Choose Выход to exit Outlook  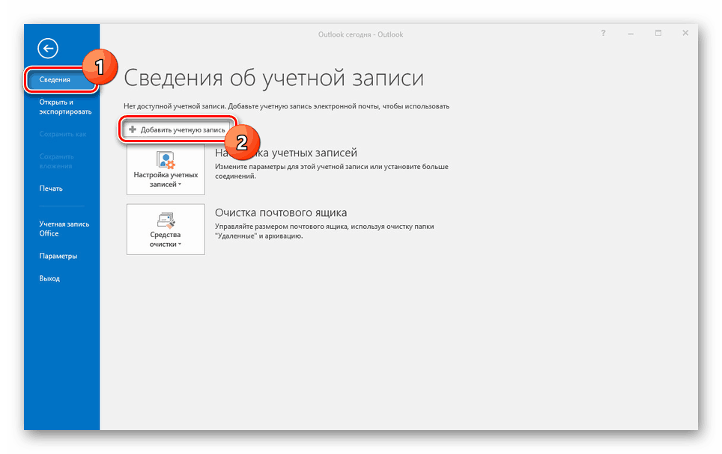(49, 278)
